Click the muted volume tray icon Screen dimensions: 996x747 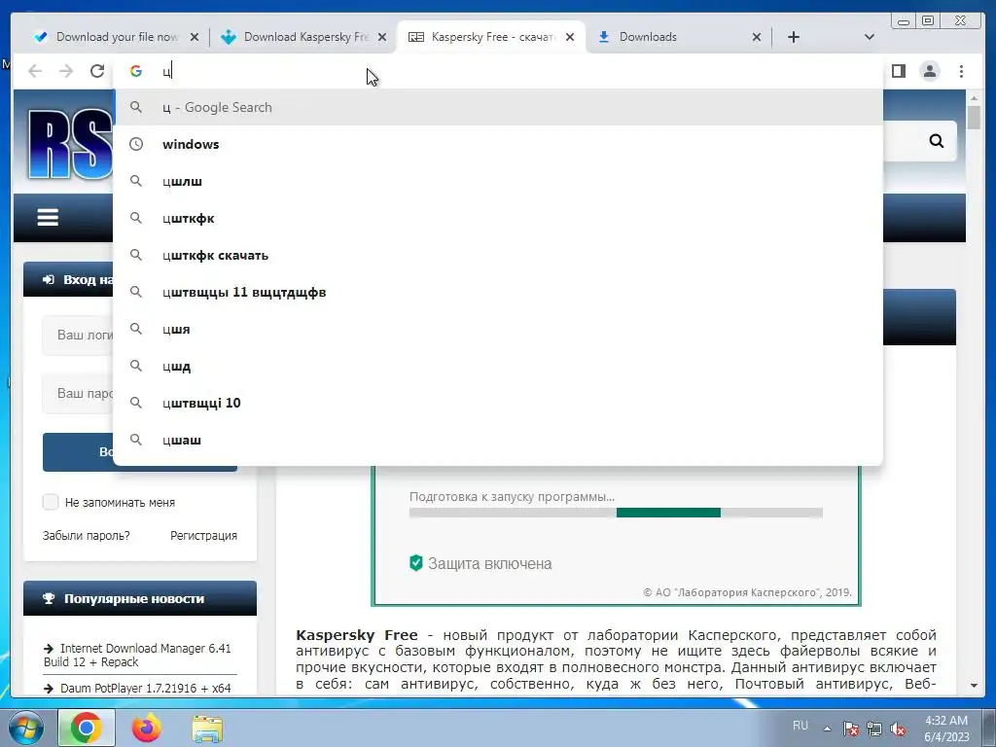pyautogui.click(x=898, y=729)
